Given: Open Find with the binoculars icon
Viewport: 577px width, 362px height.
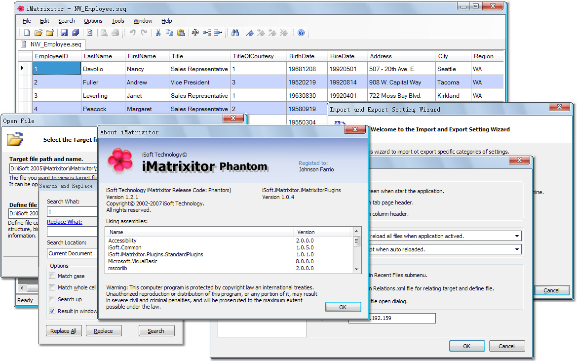Looking at the screenshot, I should 235,33.
